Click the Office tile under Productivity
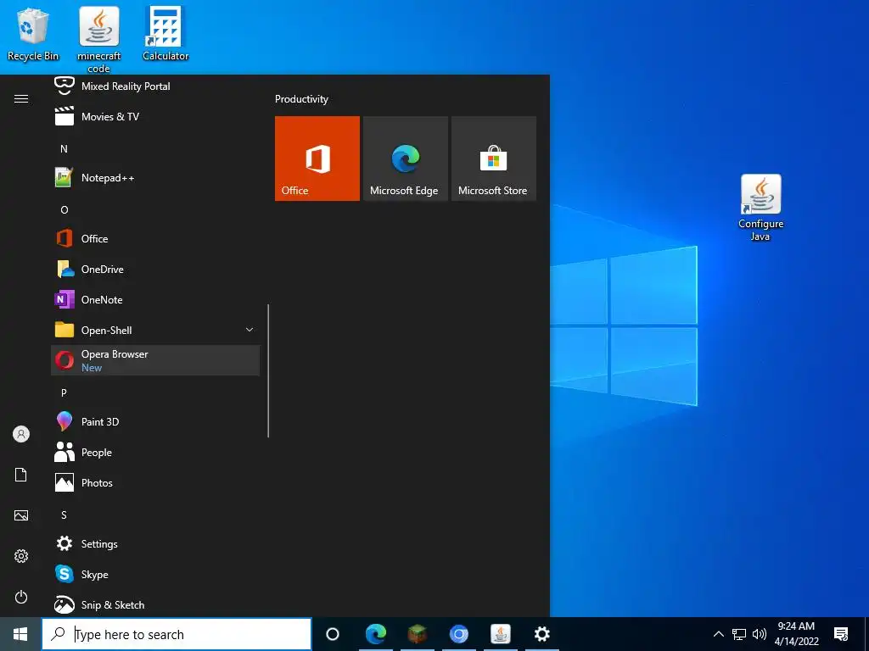This screenshot has width=869, height=651. 317,159
